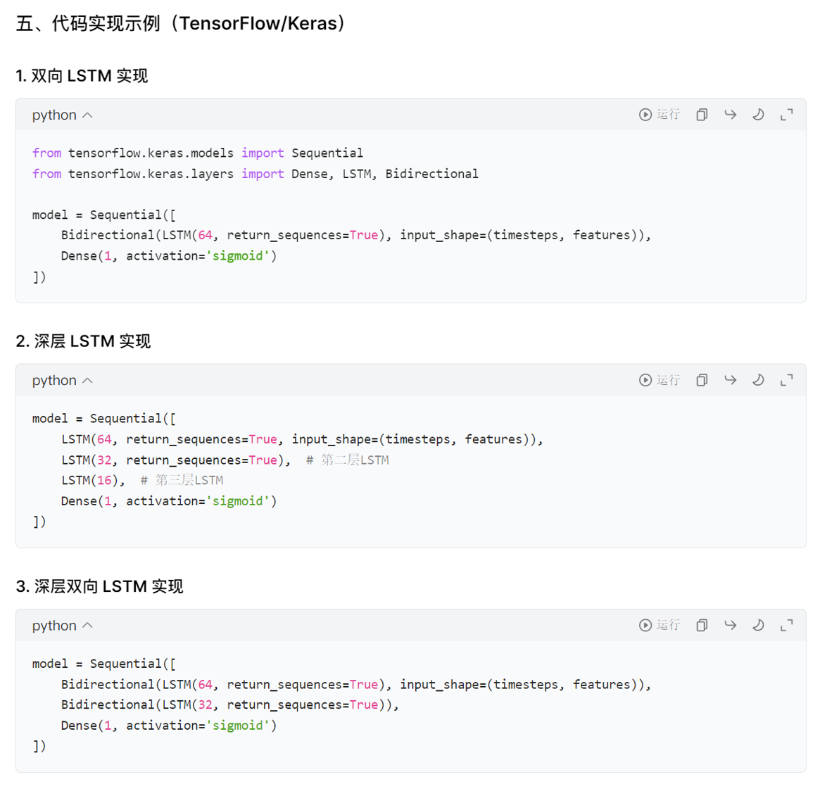Image resolution: width=820 pixels, height=803 pixels.
Task: Run the deep bidirectional LSTM code block
Action: [x=660, y=625]
